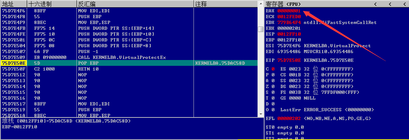This screenshot has height=140, width=409.
Task: Select the NOP row at 75D7E516
Action: tap(129, 98)
